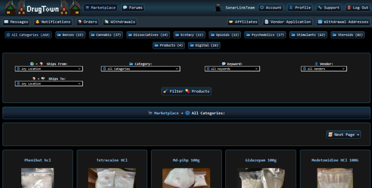Select the All Categories (268) tab
Image resolution: width=372 pixels, height=188 pixels.
(x=28, y=35)
